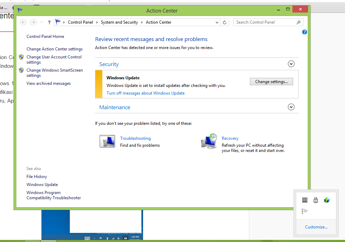Open the safely remove USB hardware tray icon
345x242 pixels.
(315, 200)
